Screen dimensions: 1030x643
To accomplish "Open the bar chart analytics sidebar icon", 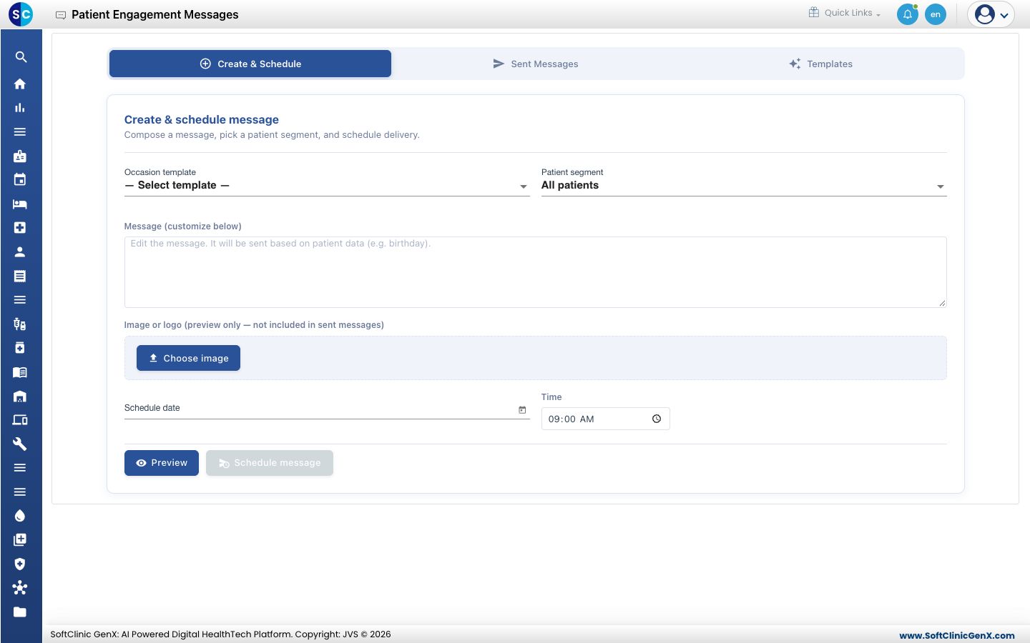I will pyautogui.click(x=20, y=108).
